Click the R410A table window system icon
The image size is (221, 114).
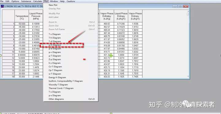tap(2, 6)
